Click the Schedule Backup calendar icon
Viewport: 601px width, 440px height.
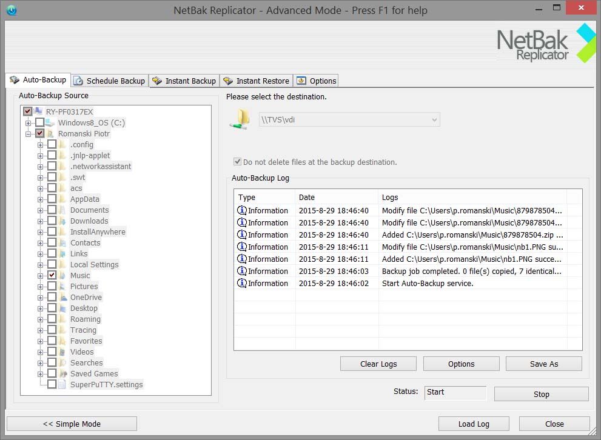(x=78, y=81)
